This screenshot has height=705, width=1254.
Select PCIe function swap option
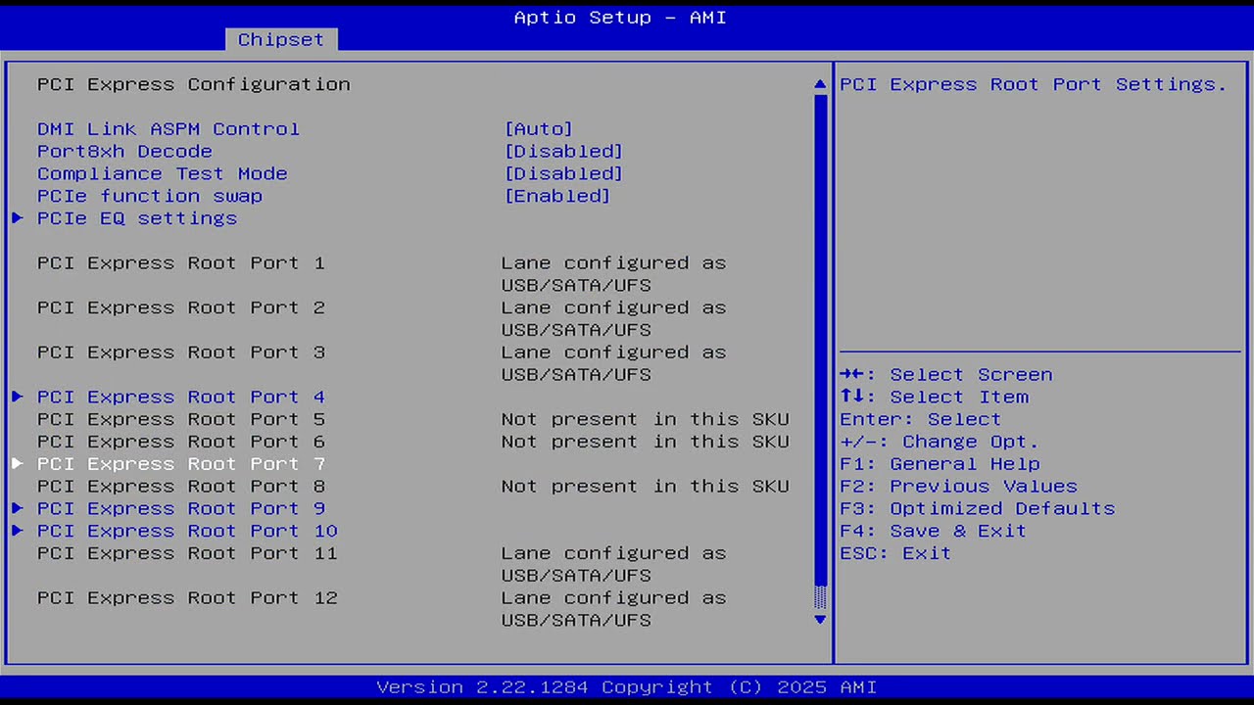pyautogui.click(x=150, y=196)
